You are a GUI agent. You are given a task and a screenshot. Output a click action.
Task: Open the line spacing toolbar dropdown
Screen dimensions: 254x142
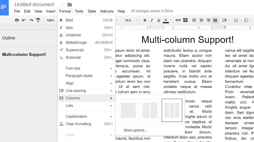[x=226, y=20]
